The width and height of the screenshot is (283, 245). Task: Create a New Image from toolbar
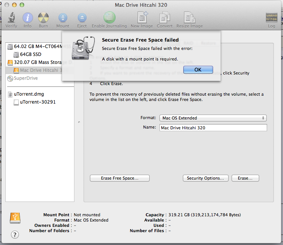pyautogui.click(x=142, y=17)
